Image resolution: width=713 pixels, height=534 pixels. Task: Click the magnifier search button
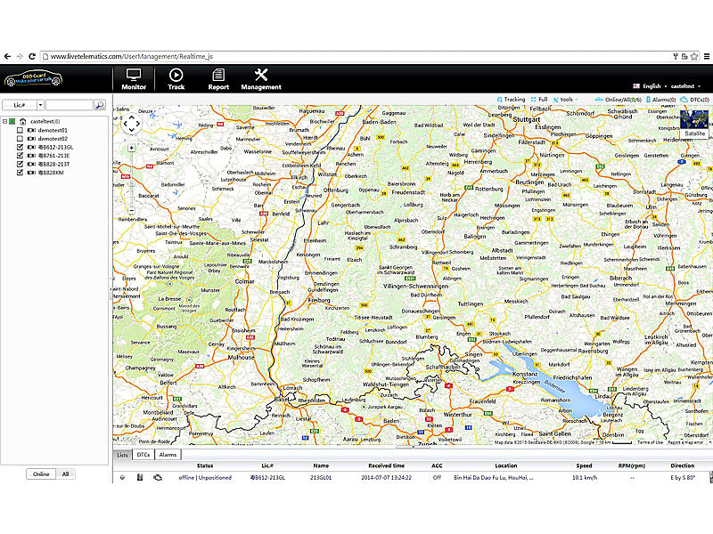[100, 105]
